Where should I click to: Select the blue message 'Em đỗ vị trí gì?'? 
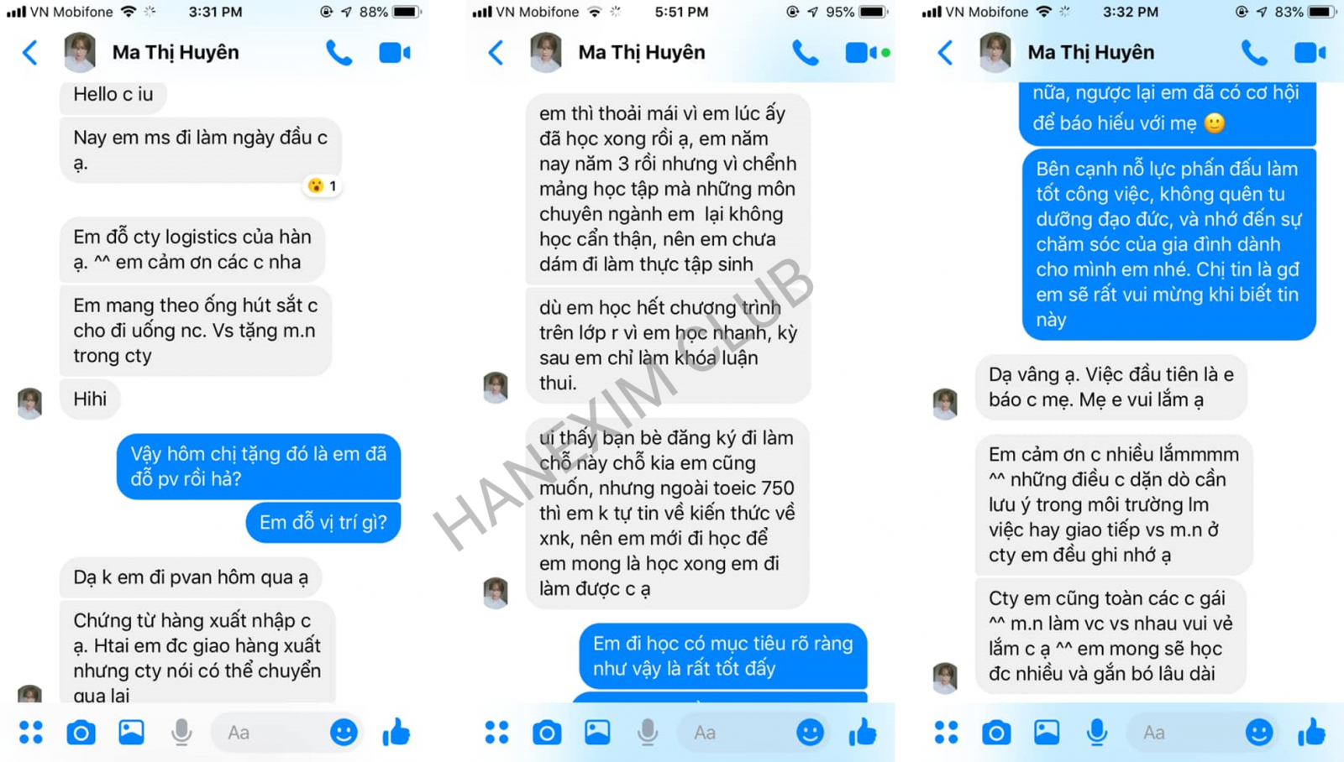pos(323,522)
